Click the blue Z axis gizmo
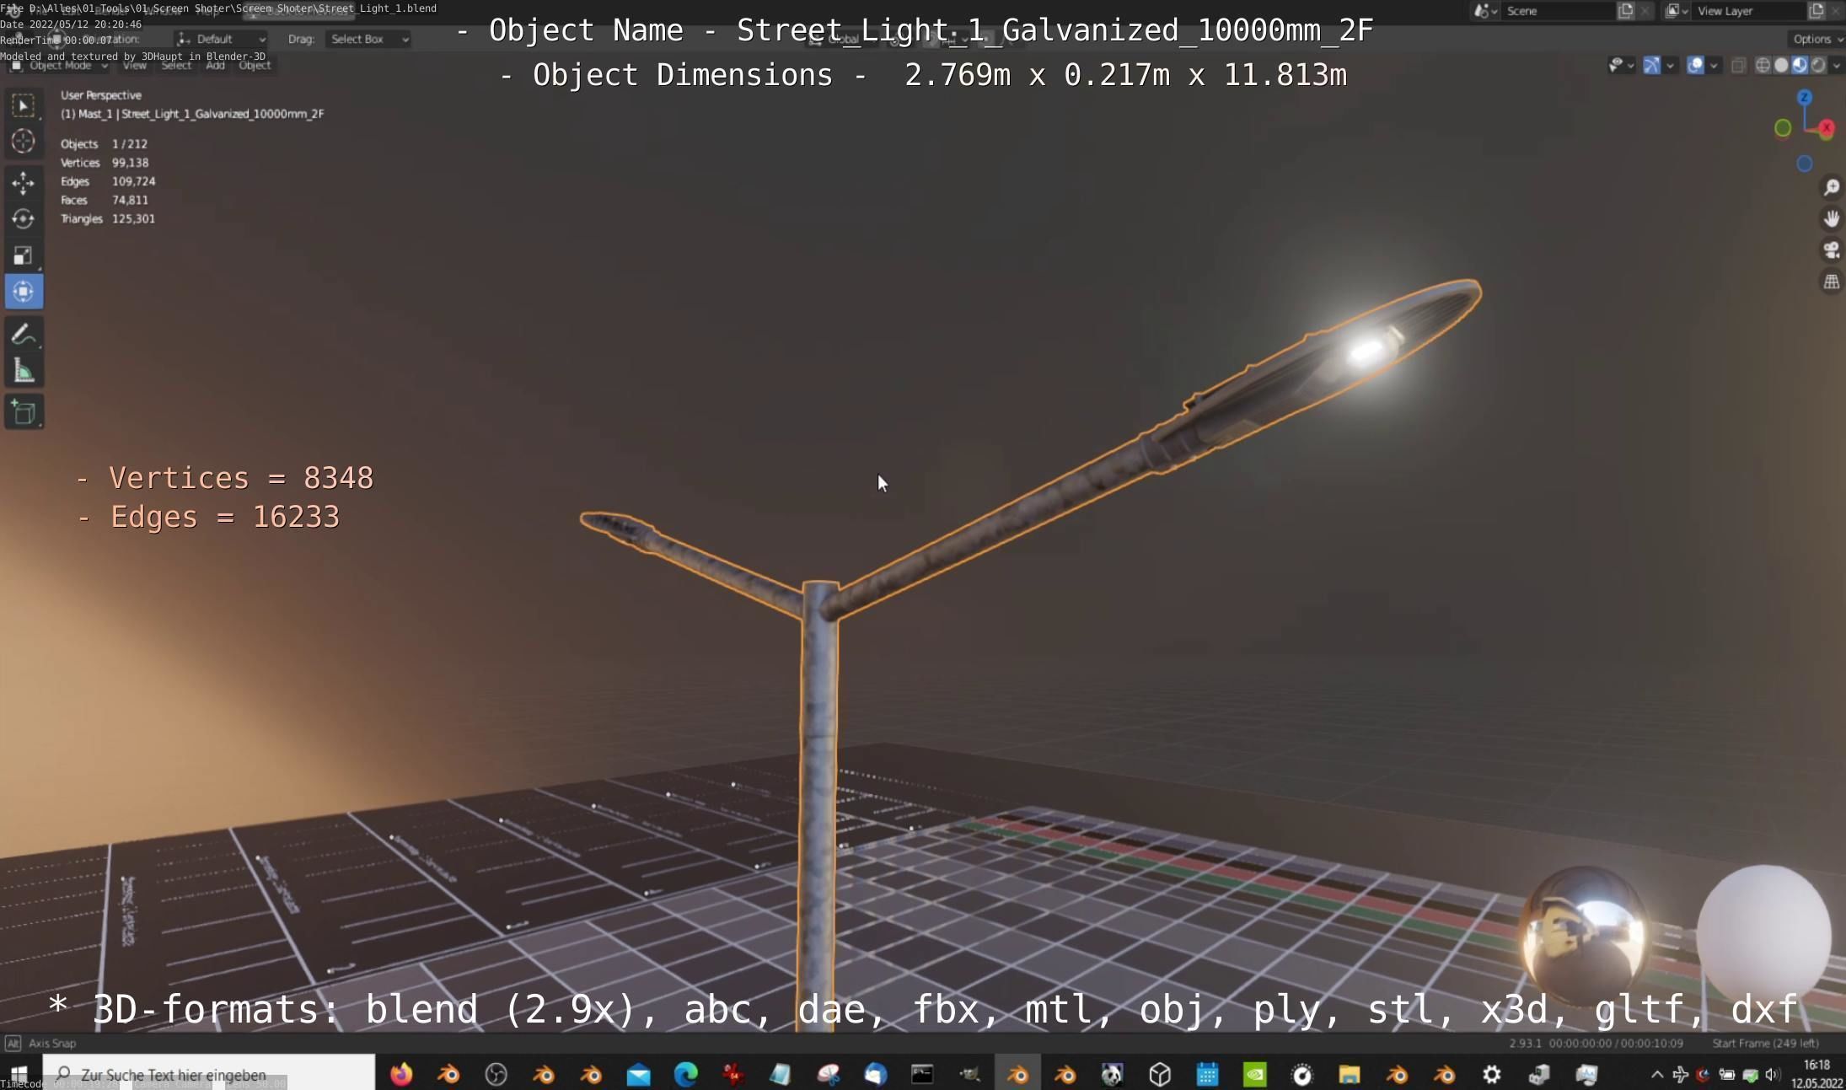 1804,98
